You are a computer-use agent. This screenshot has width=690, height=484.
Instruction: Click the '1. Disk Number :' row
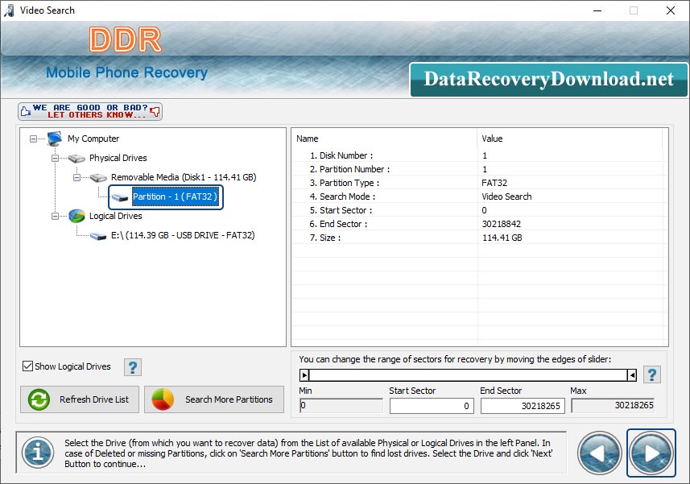pos(477,155)
